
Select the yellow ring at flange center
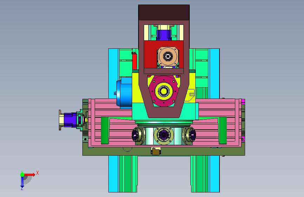tap(164, 91)
